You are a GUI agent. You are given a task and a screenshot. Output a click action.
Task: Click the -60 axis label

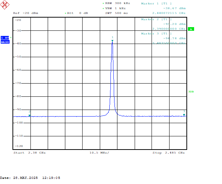[18, 70]
